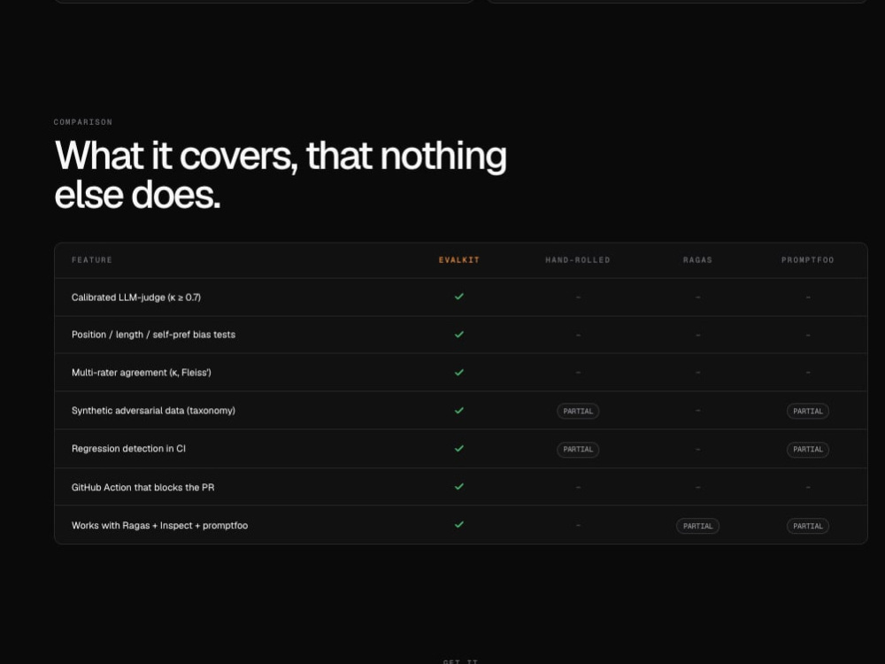Click the heading 'What it covers, that nothing else does.'
The image size is (885, 664).
click(x=281, y=174)
